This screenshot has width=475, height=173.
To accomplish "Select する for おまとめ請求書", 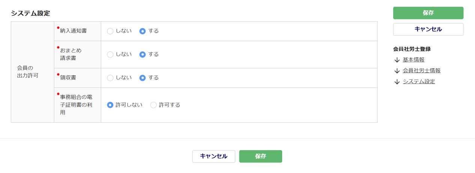I will (143, 55).
